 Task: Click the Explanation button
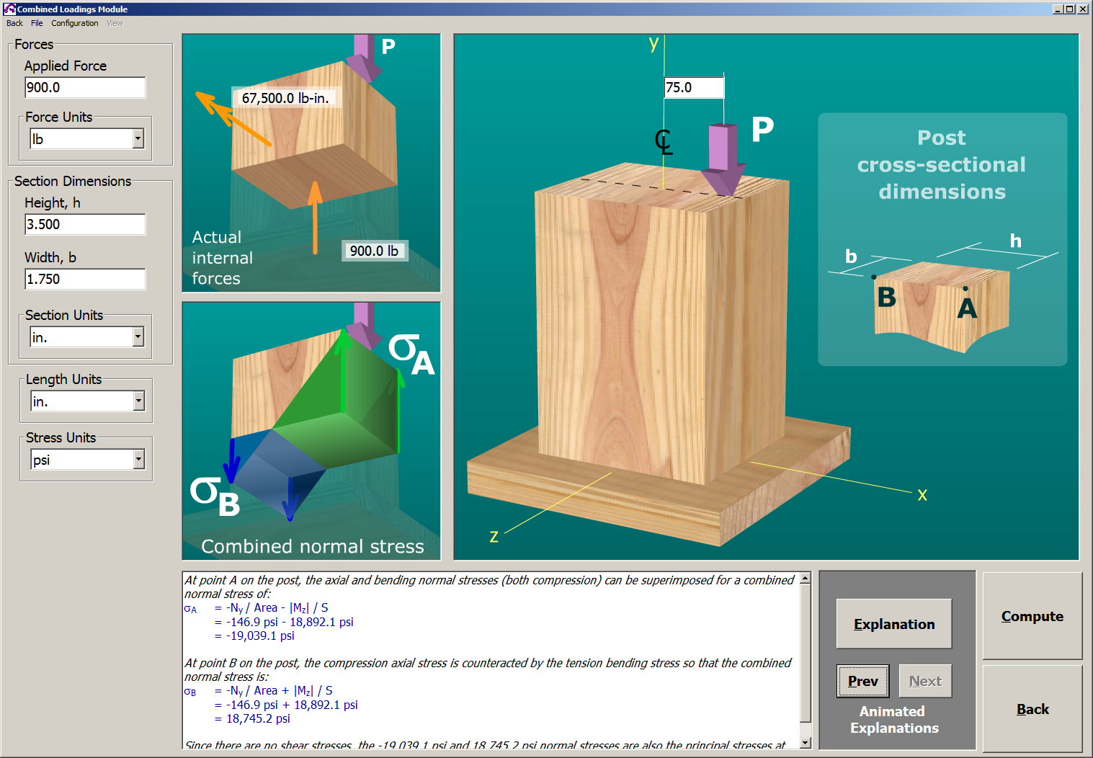coord(893,624)
